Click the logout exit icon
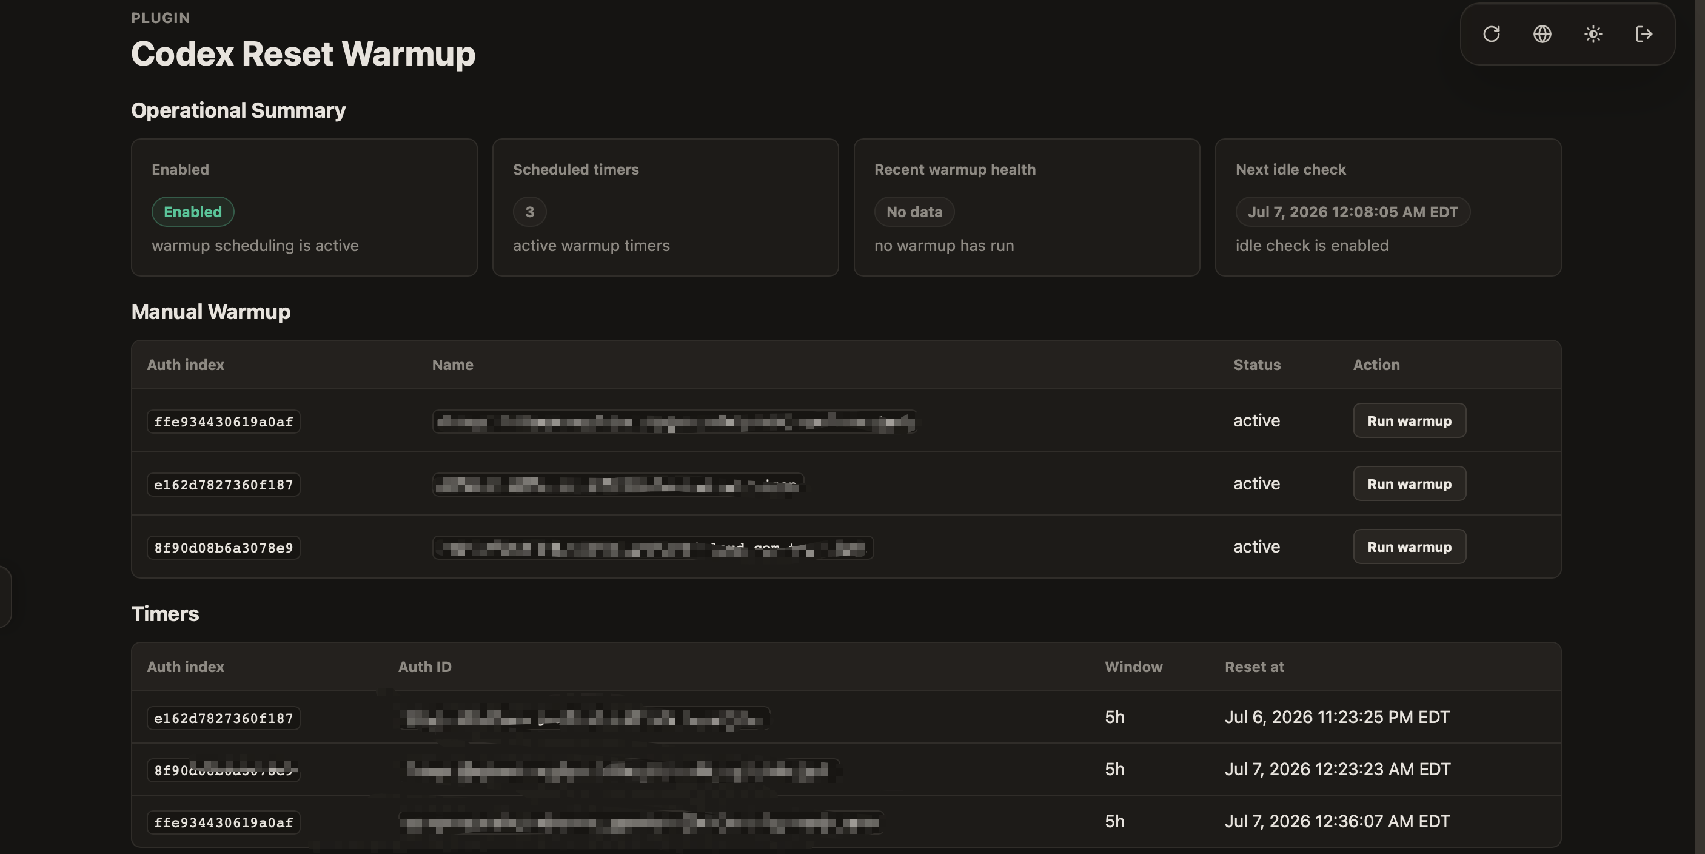This screenshot has height=854, width=1705. coord(1644,34)
